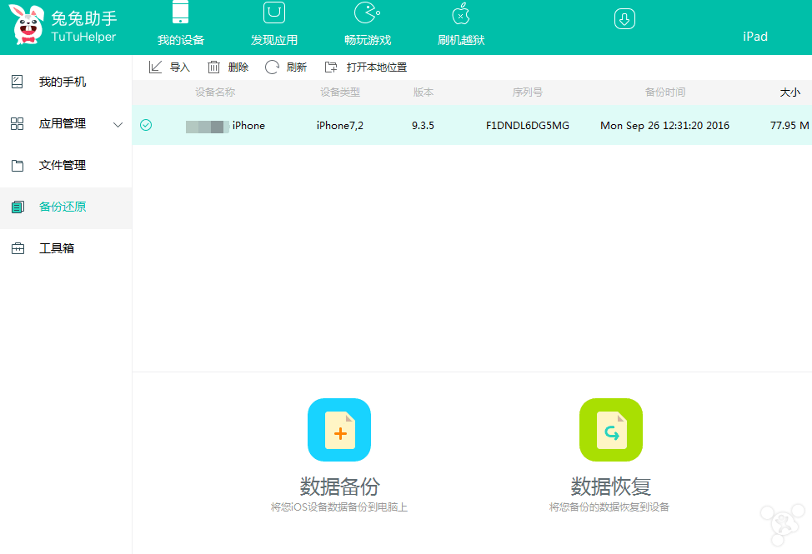812x554 pixels.
Task: Click the 序列号 column header
Action: pyautogui.click(x=527, y=92)
